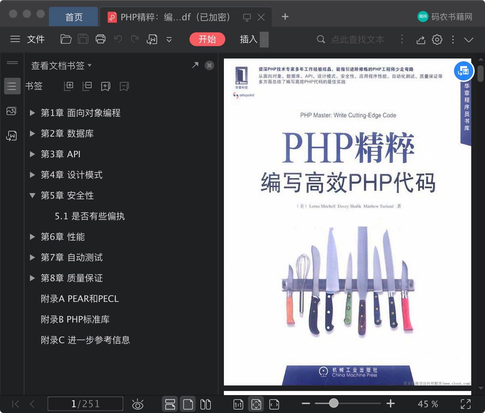Viewport: 485px width, 413px height.
Task: Open the 码农书籍网 account
Action: pyautogui.click(x=445, y=17)
